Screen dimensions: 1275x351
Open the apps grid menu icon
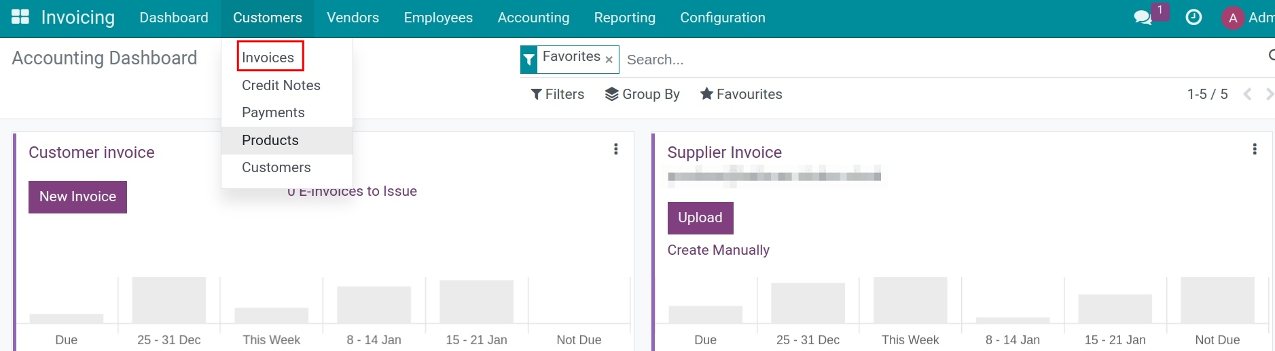tap(20, 18)
